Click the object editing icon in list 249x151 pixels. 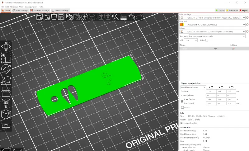pos(233,49)
